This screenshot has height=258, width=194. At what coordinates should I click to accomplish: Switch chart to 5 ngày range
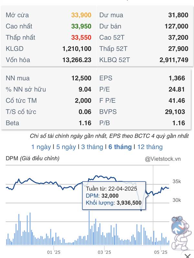(x=66, y=147)
